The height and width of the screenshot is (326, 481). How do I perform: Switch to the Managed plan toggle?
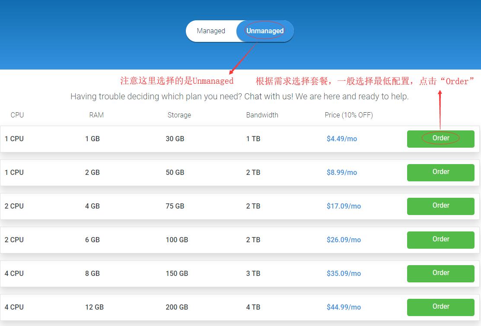211,31
